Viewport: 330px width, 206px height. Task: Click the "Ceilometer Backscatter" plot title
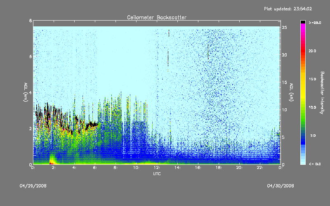[x=157, y=17]
